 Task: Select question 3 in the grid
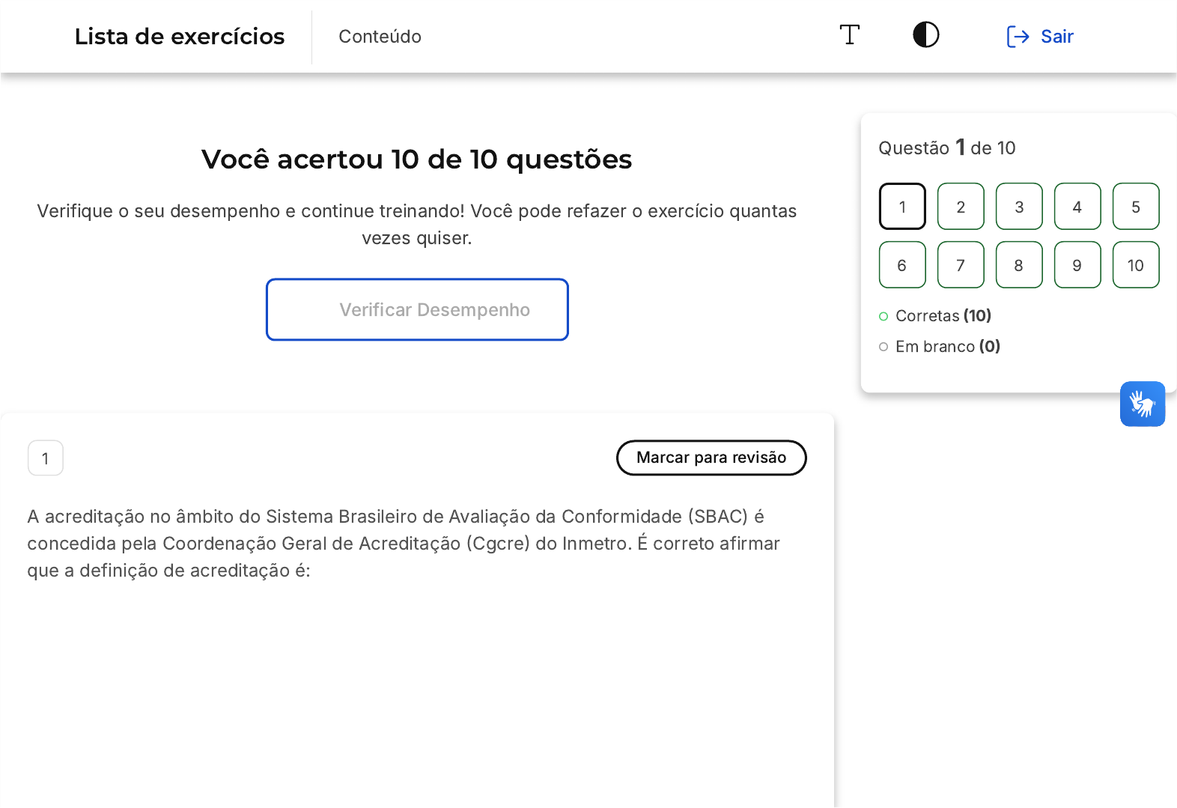(x=1019, y=207)
